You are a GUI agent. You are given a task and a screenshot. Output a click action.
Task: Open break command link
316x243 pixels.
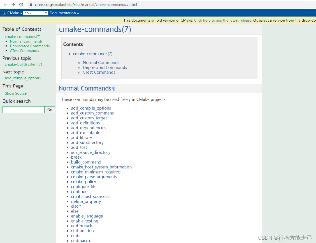click(76, 157)
